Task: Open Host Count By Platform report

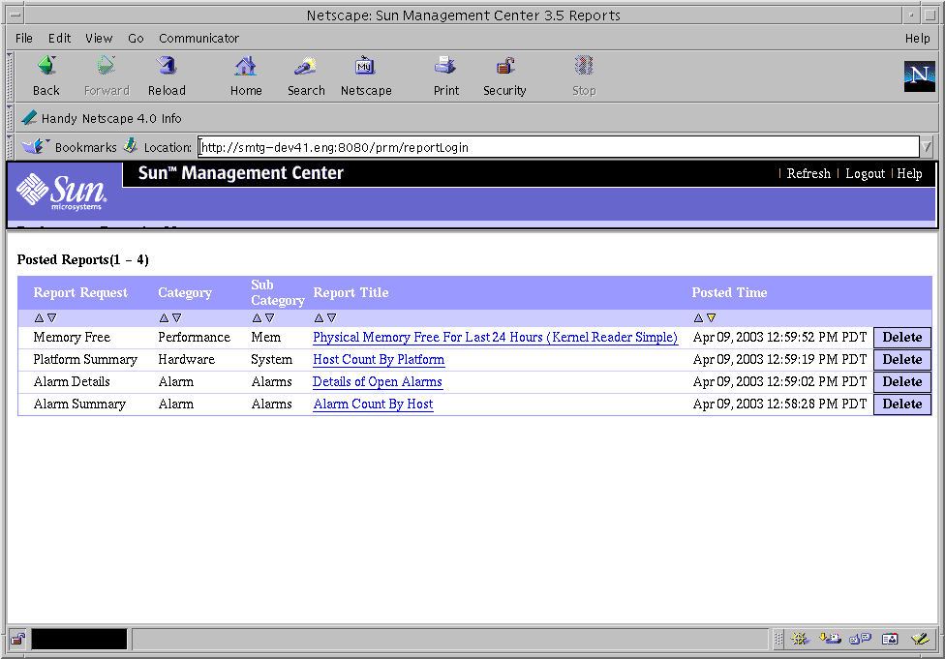Action: point(379,360)
